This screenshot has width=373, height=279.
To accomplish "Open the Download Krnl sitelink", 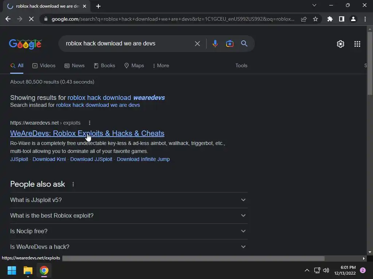I will (x=49, y=159).
